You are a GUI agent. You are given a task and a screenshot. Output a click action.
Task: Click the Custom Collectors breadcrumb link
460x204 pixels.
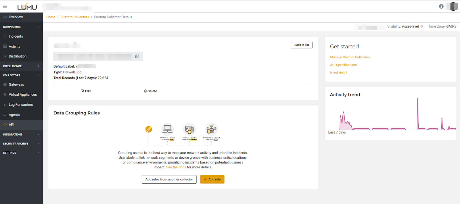tap(74, 17)
